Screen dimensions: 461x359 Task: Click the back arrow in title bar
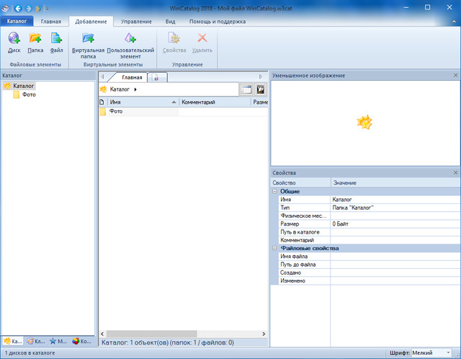point(18,9)
